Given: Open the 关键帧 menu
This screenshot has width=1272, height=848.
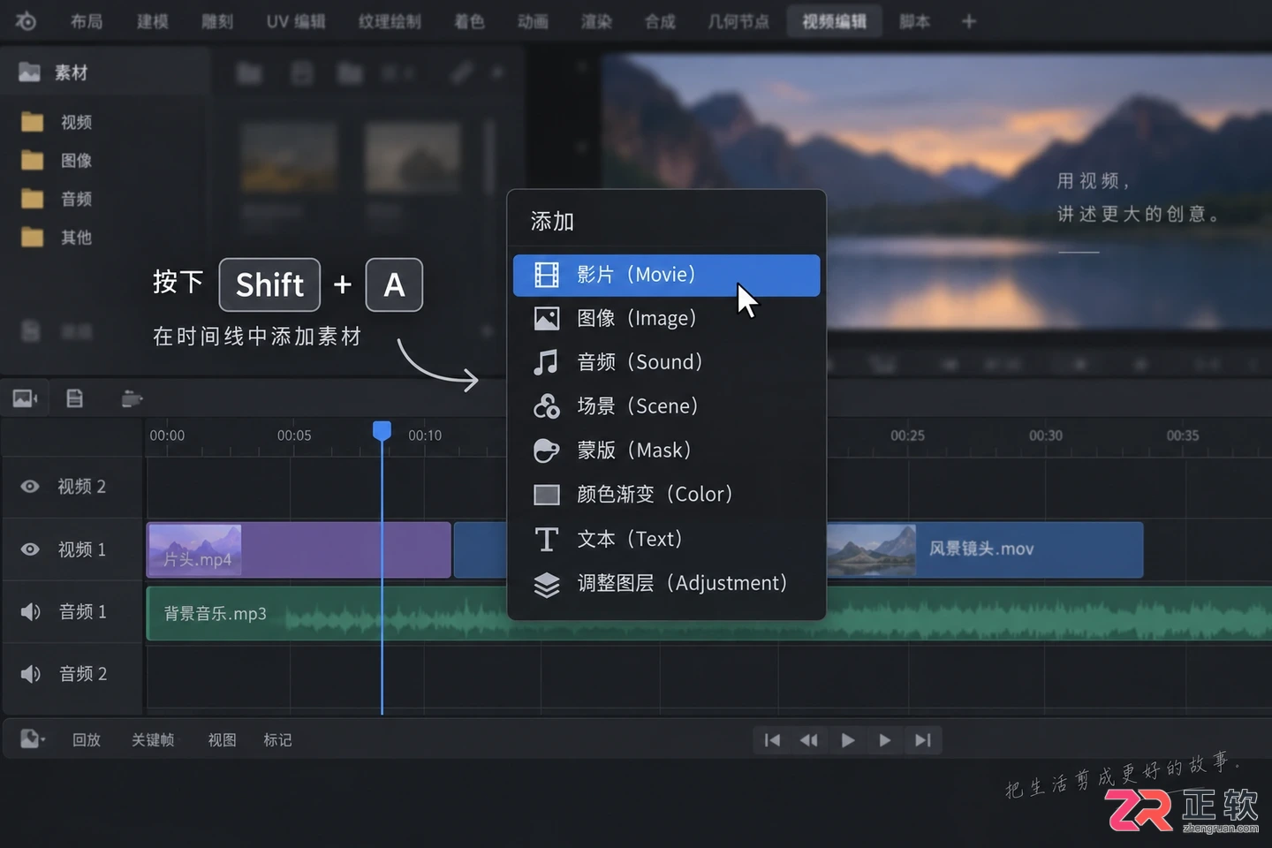Looking at the screenshot, I should click(153, 740).
